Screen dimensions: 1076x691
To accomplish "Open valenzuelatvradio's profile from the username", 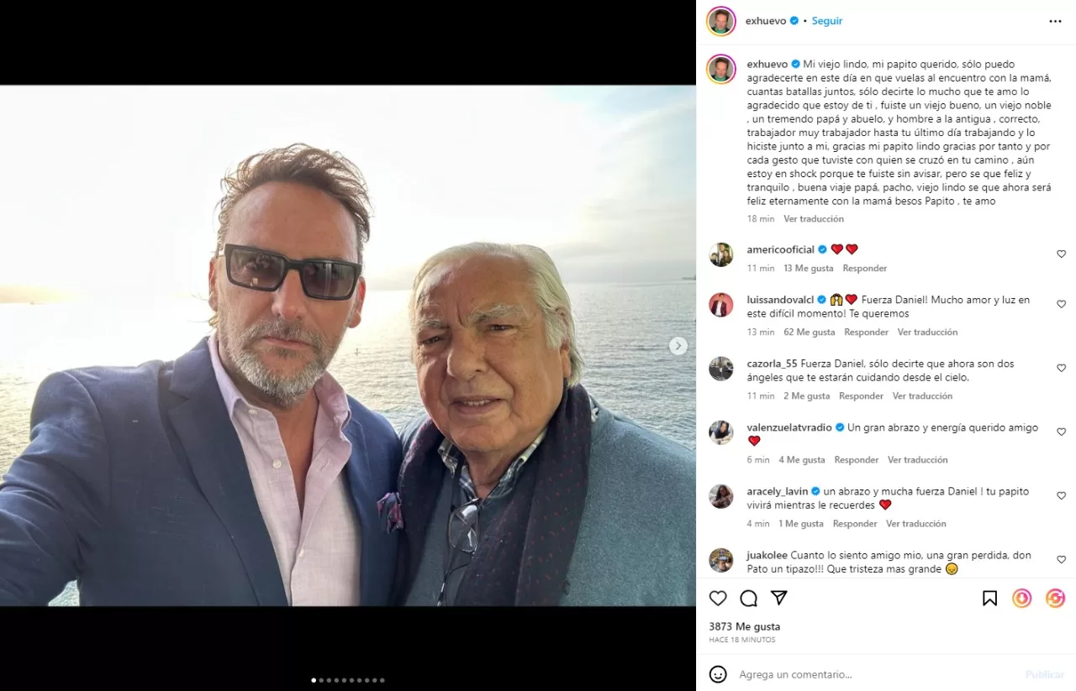I will point(789,427).
